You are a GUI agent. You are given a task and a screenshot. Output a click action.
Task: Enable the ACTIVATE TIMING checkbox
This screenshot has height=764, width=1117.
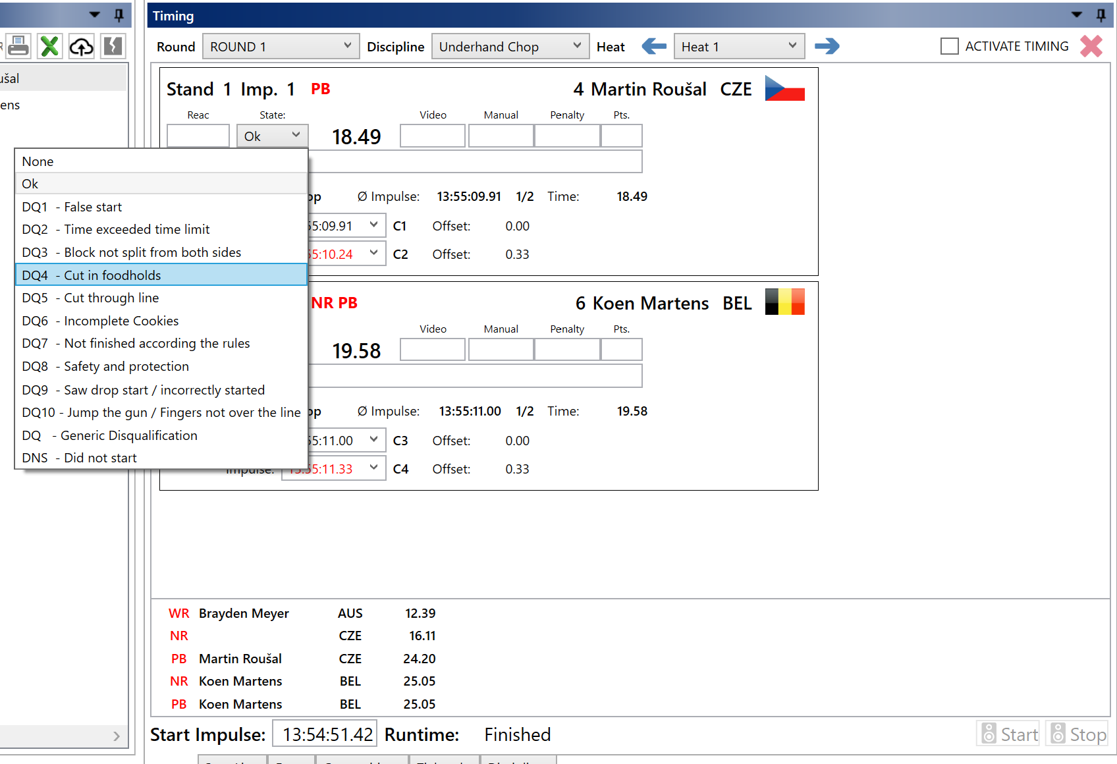pos(949,46)
